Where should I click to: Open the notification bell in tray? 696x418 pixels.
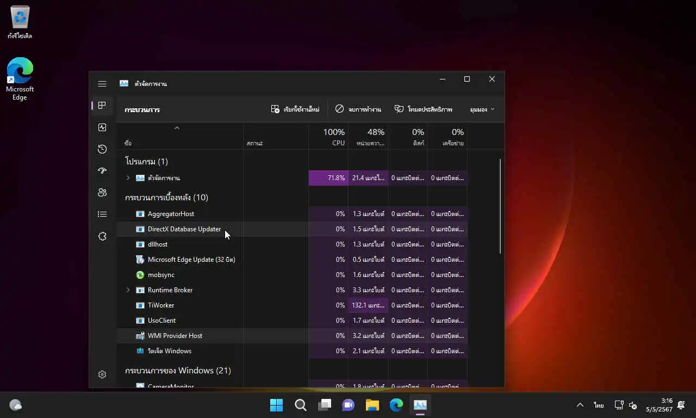(681, 405)
